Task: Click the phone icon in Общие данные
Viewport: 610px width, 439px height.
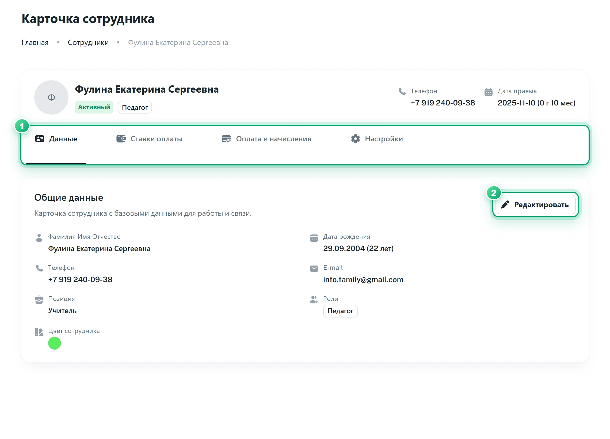Action: pos(39,268)
